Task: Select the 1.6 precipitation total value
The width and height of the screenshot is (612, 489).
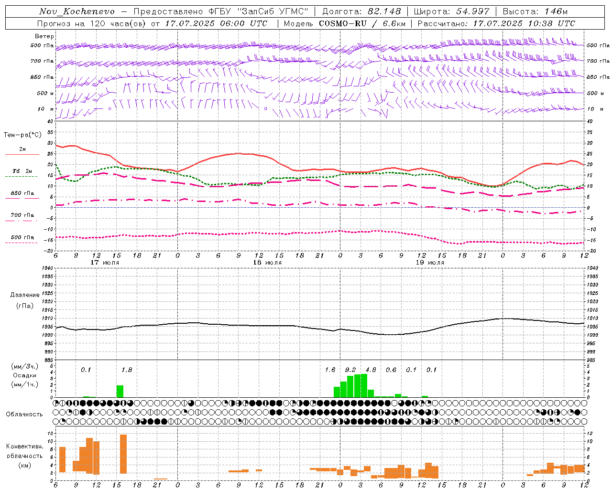Action: coord(330,370)
